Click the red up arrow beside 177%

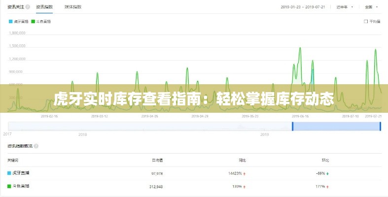(327, 187)
